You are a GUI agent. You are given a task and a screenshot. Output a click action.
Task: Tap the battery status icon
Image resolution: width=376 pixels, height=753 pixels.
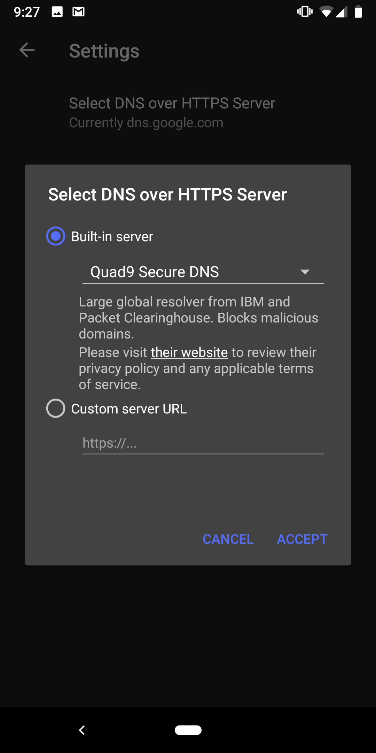359,12
